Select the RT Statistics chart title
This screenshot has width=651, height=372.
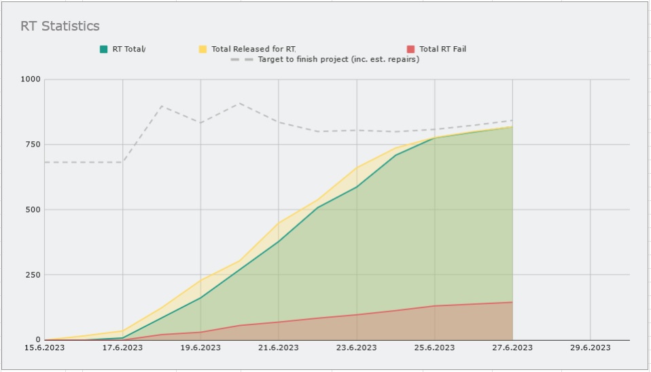click(60, 26)
